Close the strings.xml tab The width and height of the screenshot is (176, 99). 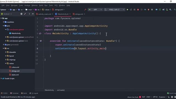pyautogui.click(x=84, y=14)
